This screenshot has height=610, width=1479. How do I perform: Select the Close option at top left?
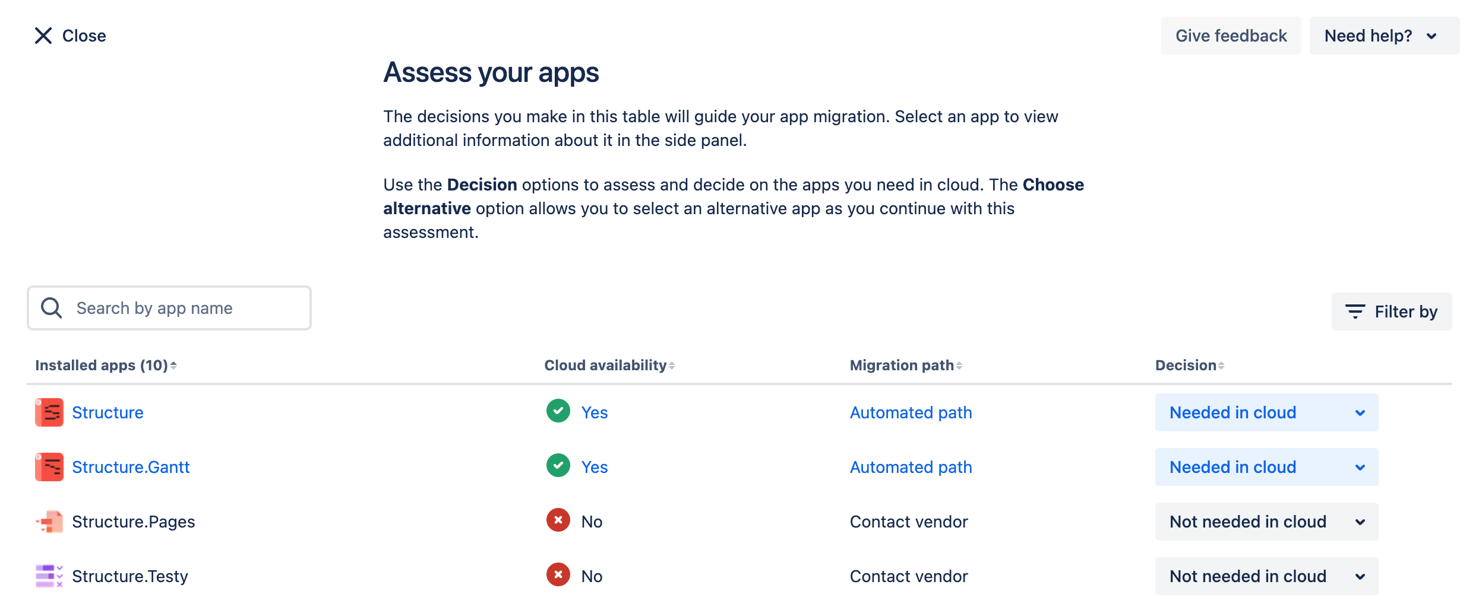coord(69,36)
